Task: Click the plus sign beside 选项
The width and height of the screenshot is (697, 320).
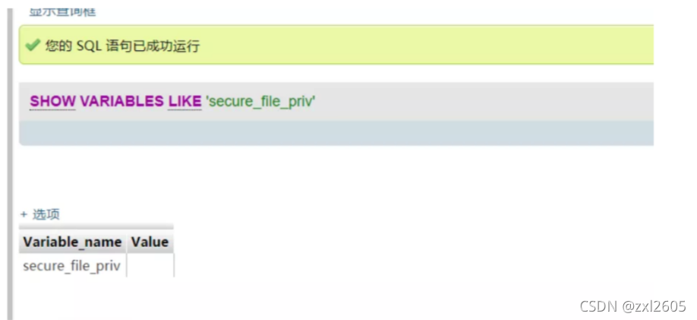Action: (x=24, y=214)
